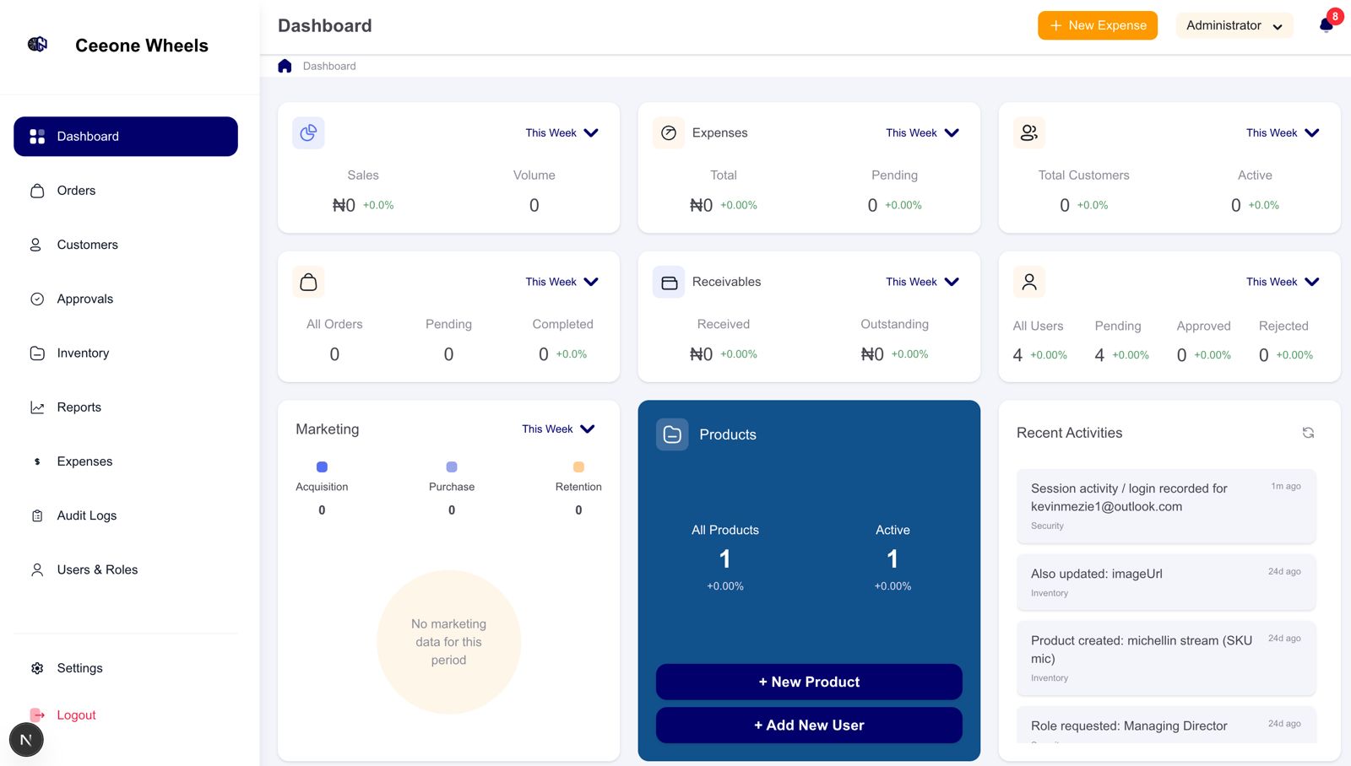Image resolution: width=1351 pixels, height=766 pixels.
Task: Open the 'Role requested: Managing Director' activity
Action: click(1166, 726)
